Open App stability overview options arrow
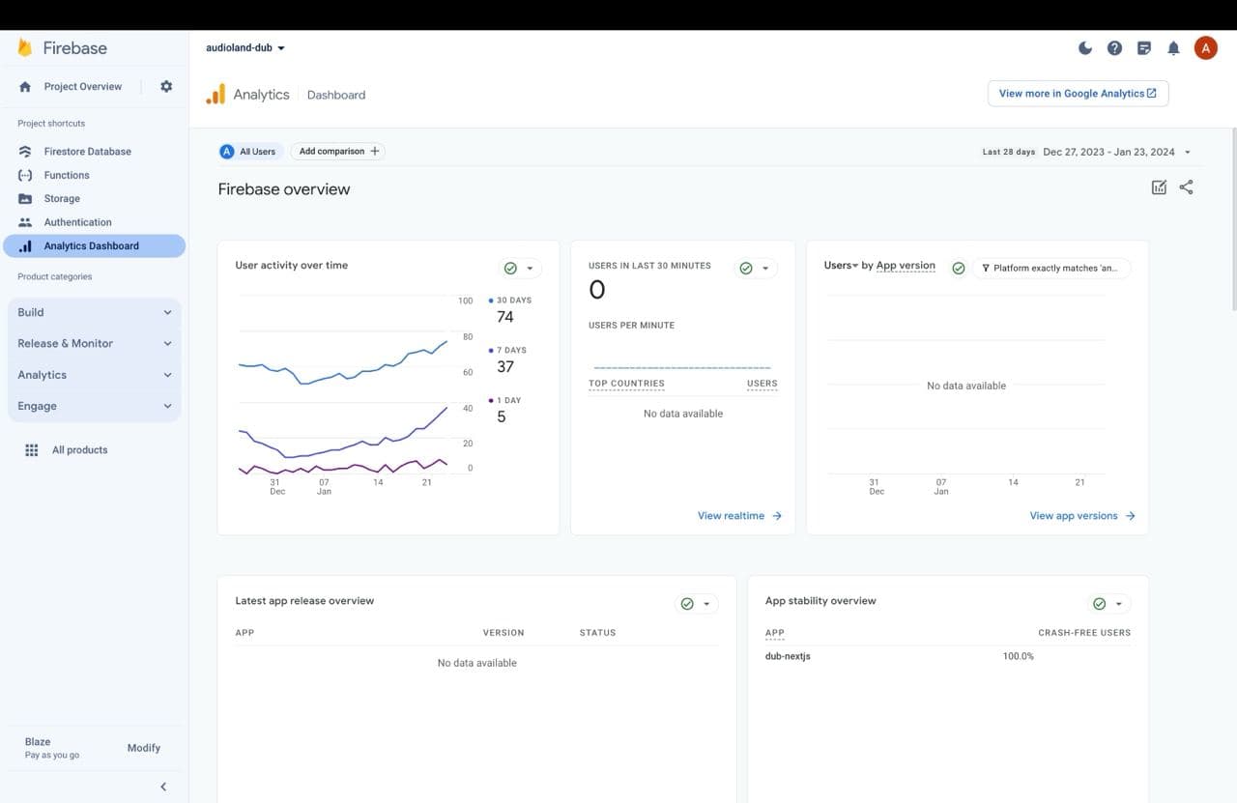Image resolution: width=1237 pixels, height=803 pixels. [x=1118, y=604]
